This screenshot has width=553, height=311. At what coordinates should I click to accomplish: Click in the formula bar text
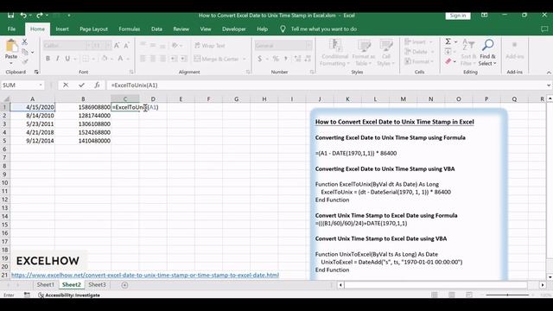[x=134, y=86]
